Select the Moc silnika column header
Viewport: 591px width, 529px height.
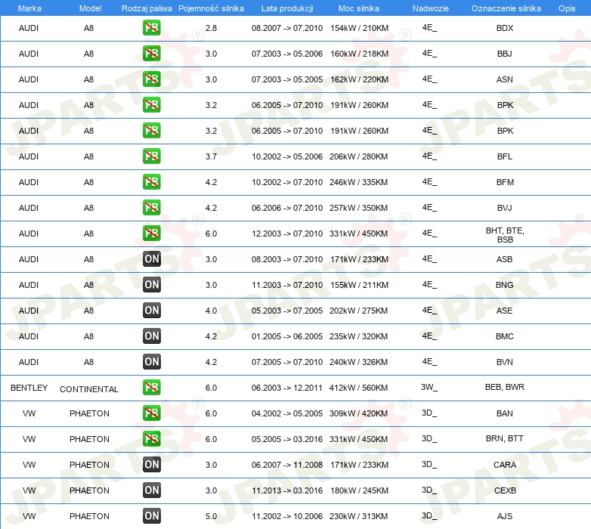(x=358, y=8)
